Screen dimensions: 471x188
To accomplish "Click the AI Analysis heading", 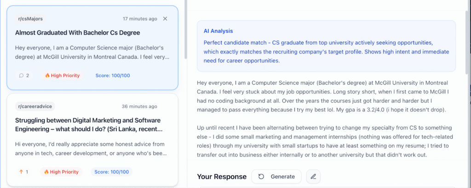I will click(x=218, y=31).
